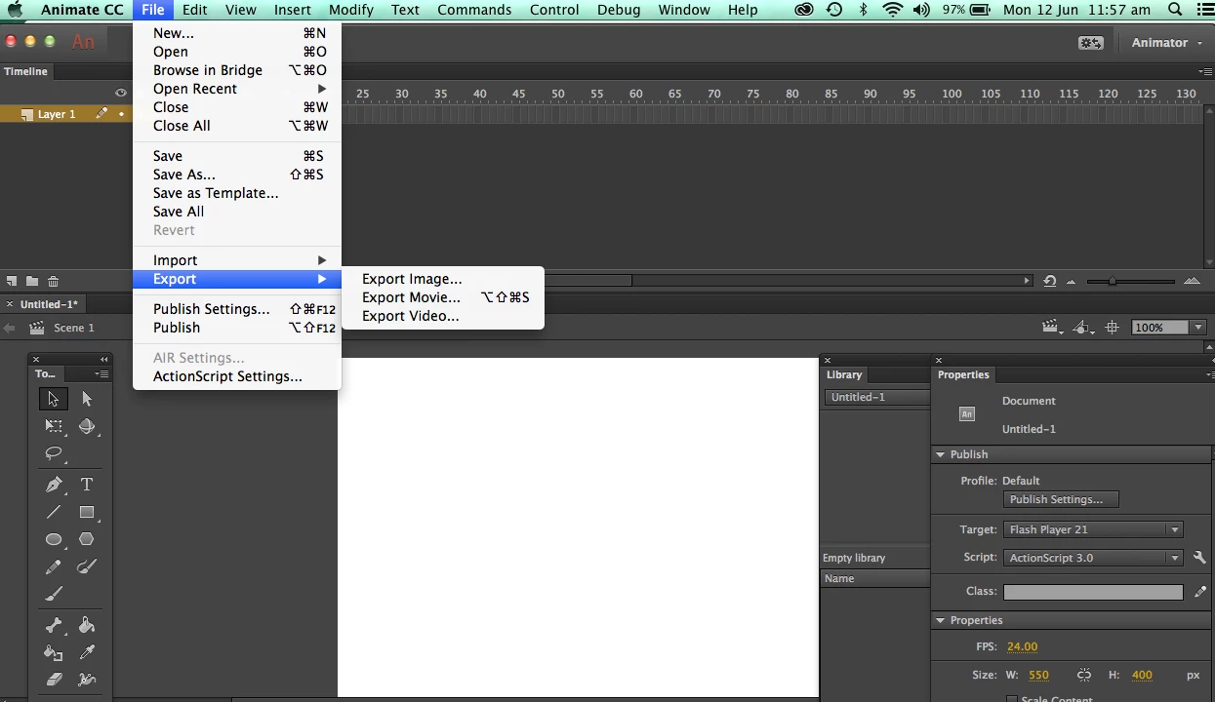The height and width of the screenshot is (702, 1215).
Task: Select the PolyStar tool
Action: coord(87,539)
